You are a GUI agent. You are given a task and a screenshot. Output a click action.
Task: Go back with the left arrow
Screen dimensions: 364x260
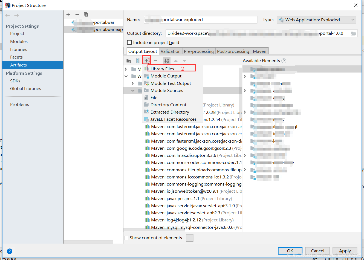pyautogui.click(x=8, y=15)
